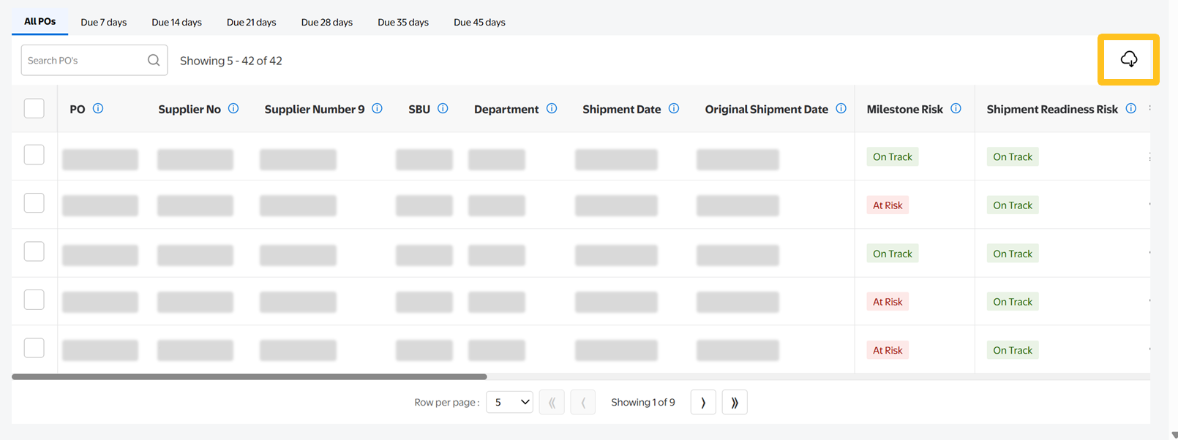Go to the next page arrow
The image size is (1178, 440).
[703, 403]
